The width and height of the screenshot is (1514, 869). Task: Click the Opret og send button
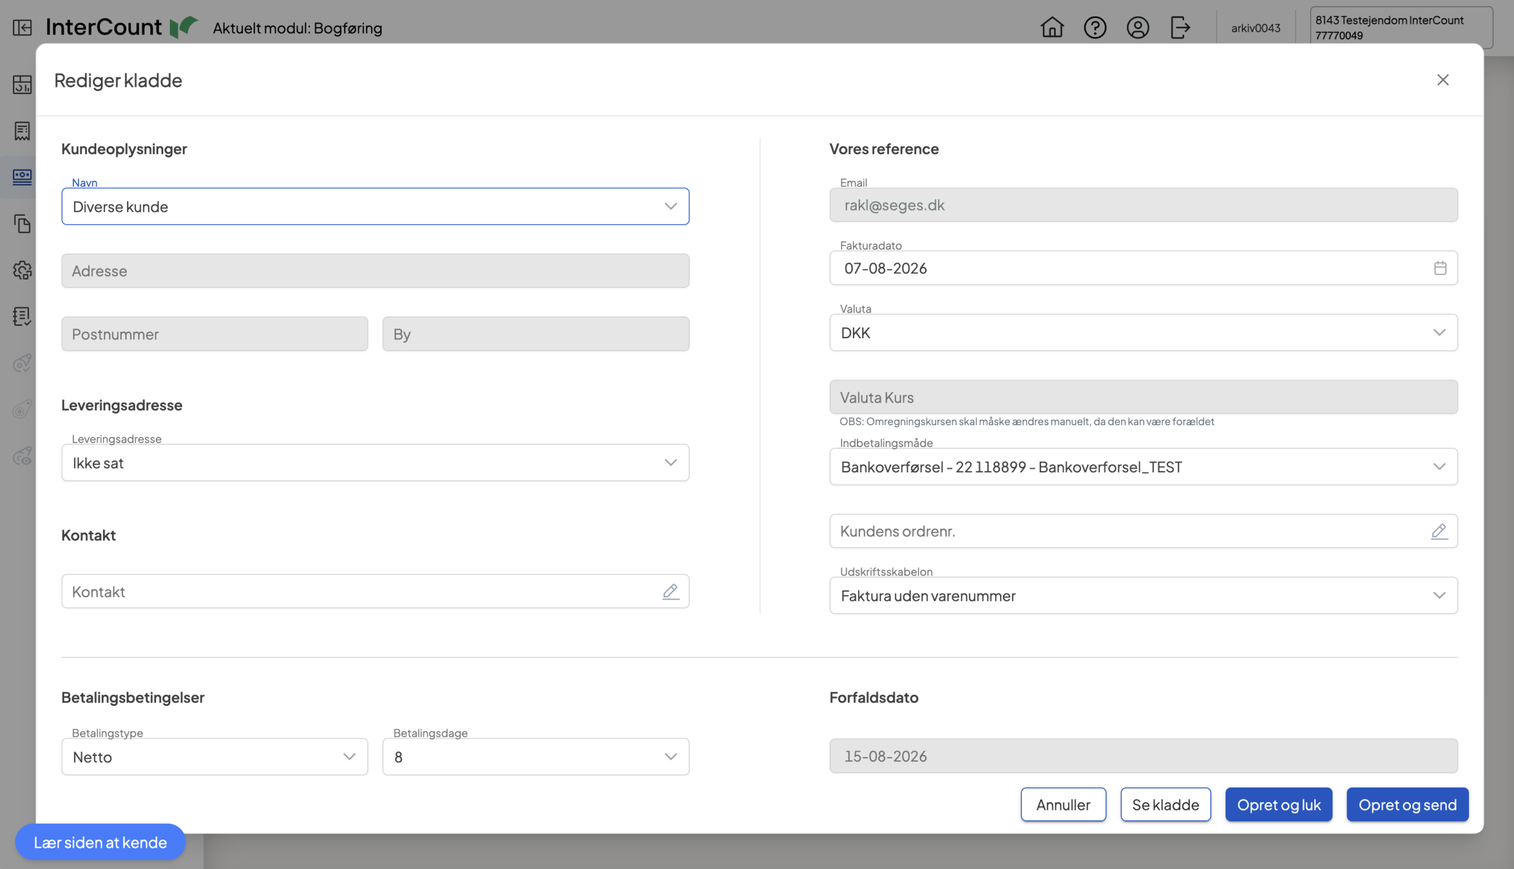1407,805
